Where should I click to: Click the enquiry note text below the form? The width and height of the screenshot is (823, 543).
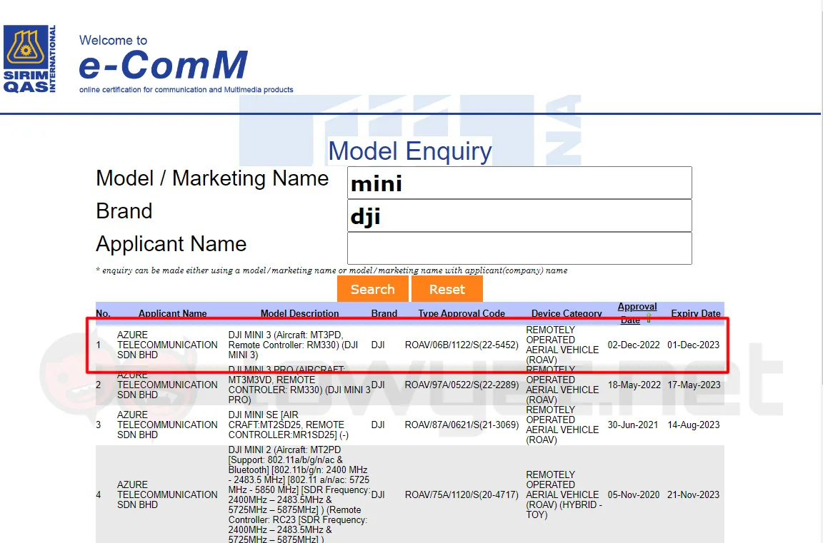point(331,270)
